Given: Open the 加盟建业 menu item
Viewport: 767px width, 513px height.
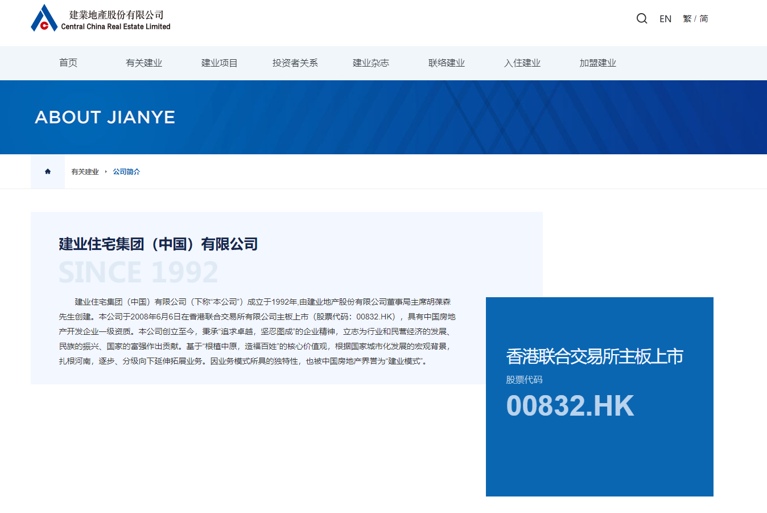Looking at the screenshot, I should click(x=598, y=63).
